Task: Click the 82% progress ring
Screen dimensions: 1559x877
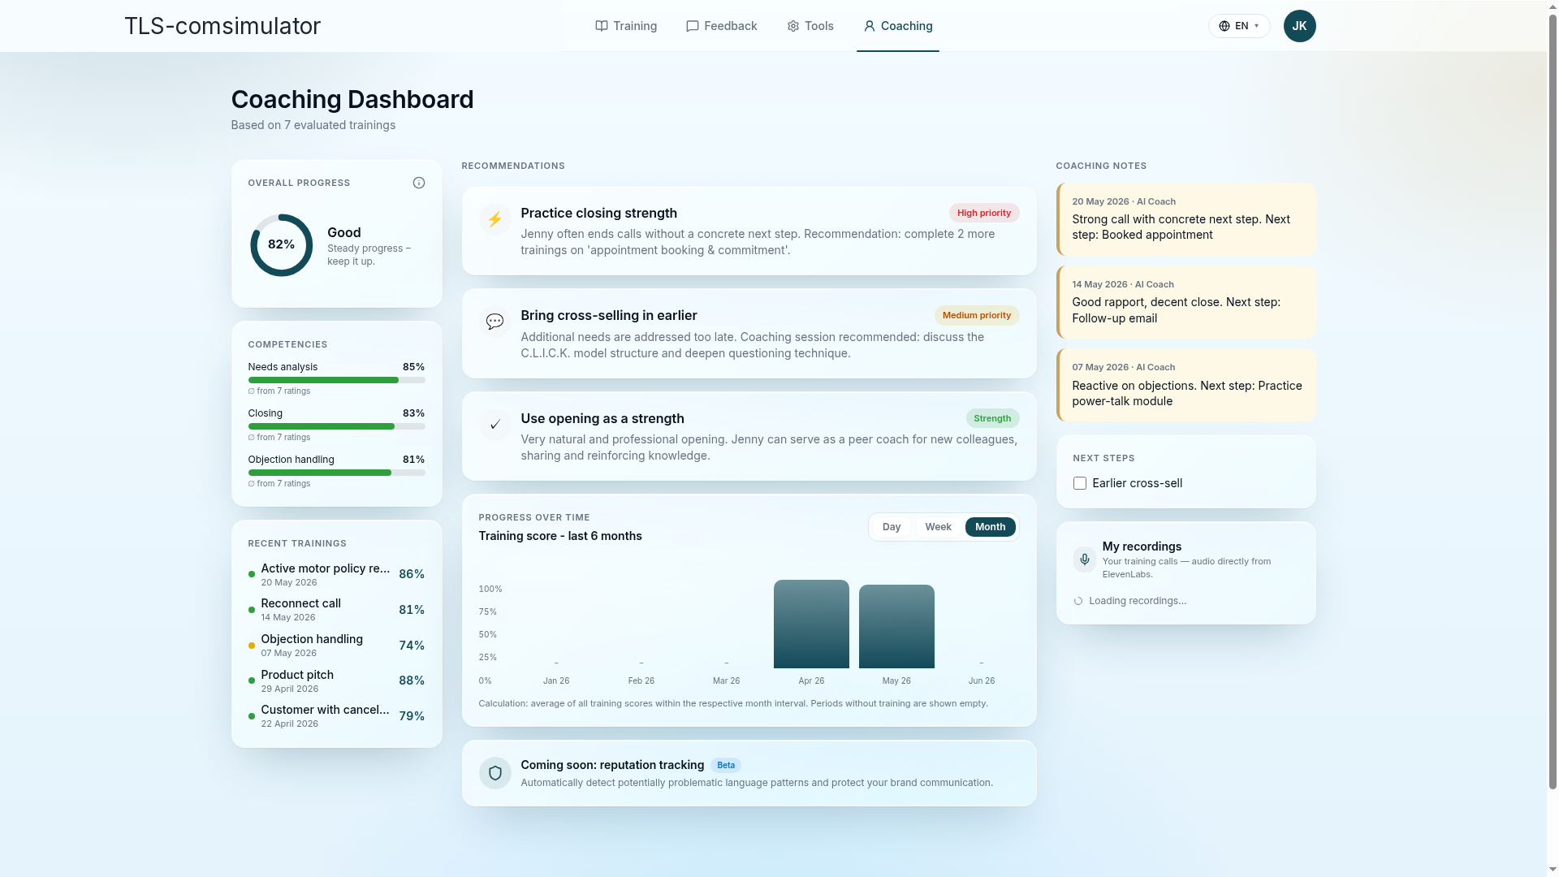Action: [x=281, y=245]
